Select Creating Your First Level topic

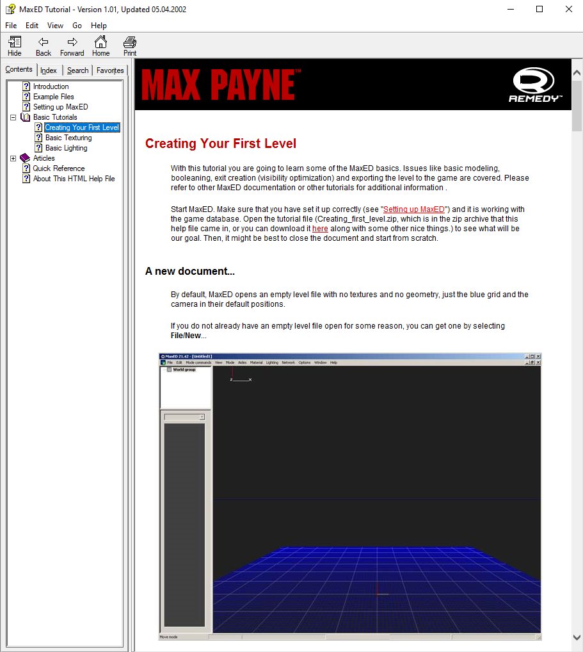[82, 127]
